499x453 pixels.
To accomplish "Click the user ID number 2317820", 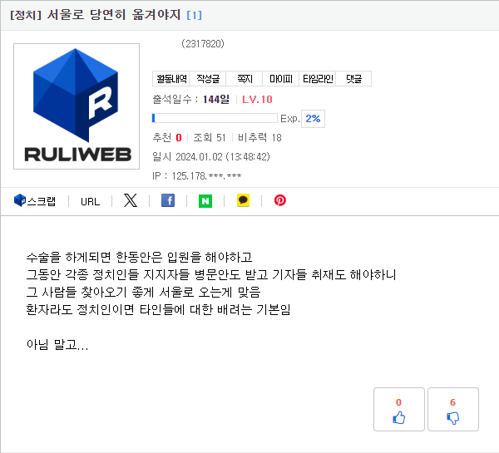I will click(203, 43).
